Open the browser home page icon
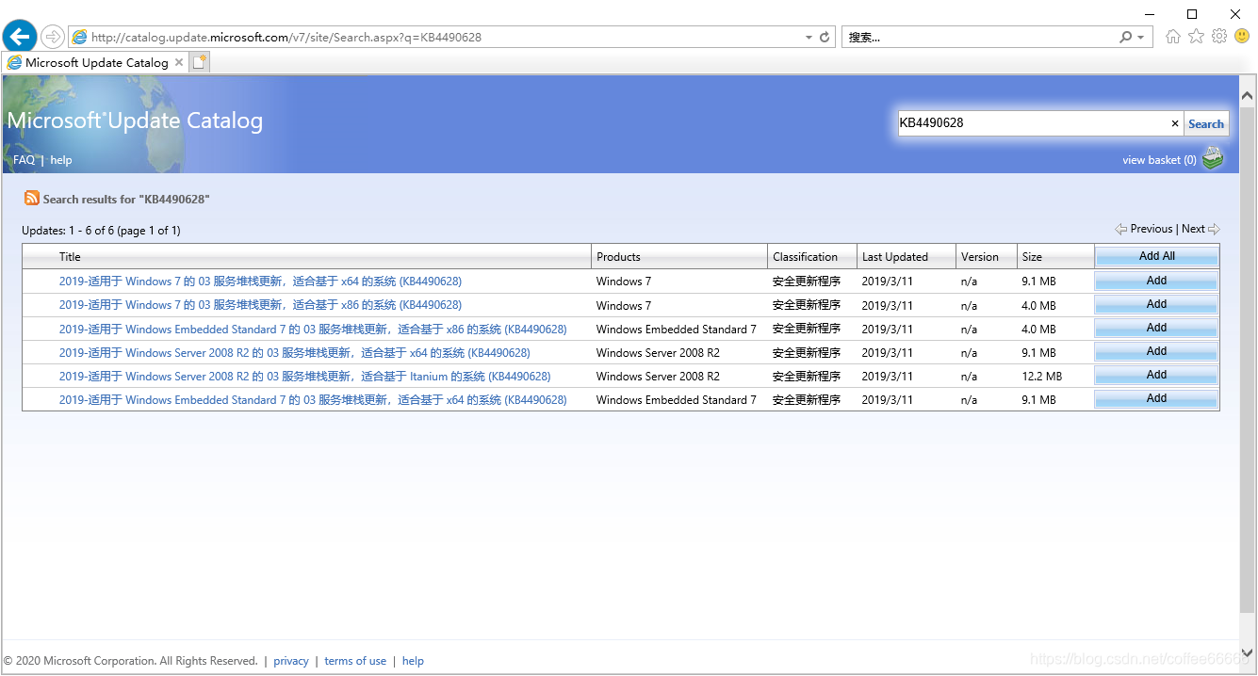Viewport: 1258px width, 676px height. tap(1173, 37)
